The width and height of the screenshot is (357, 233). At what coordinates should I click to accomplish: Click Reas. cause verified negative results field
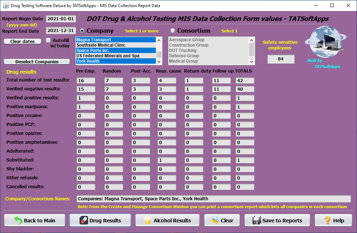167,89
